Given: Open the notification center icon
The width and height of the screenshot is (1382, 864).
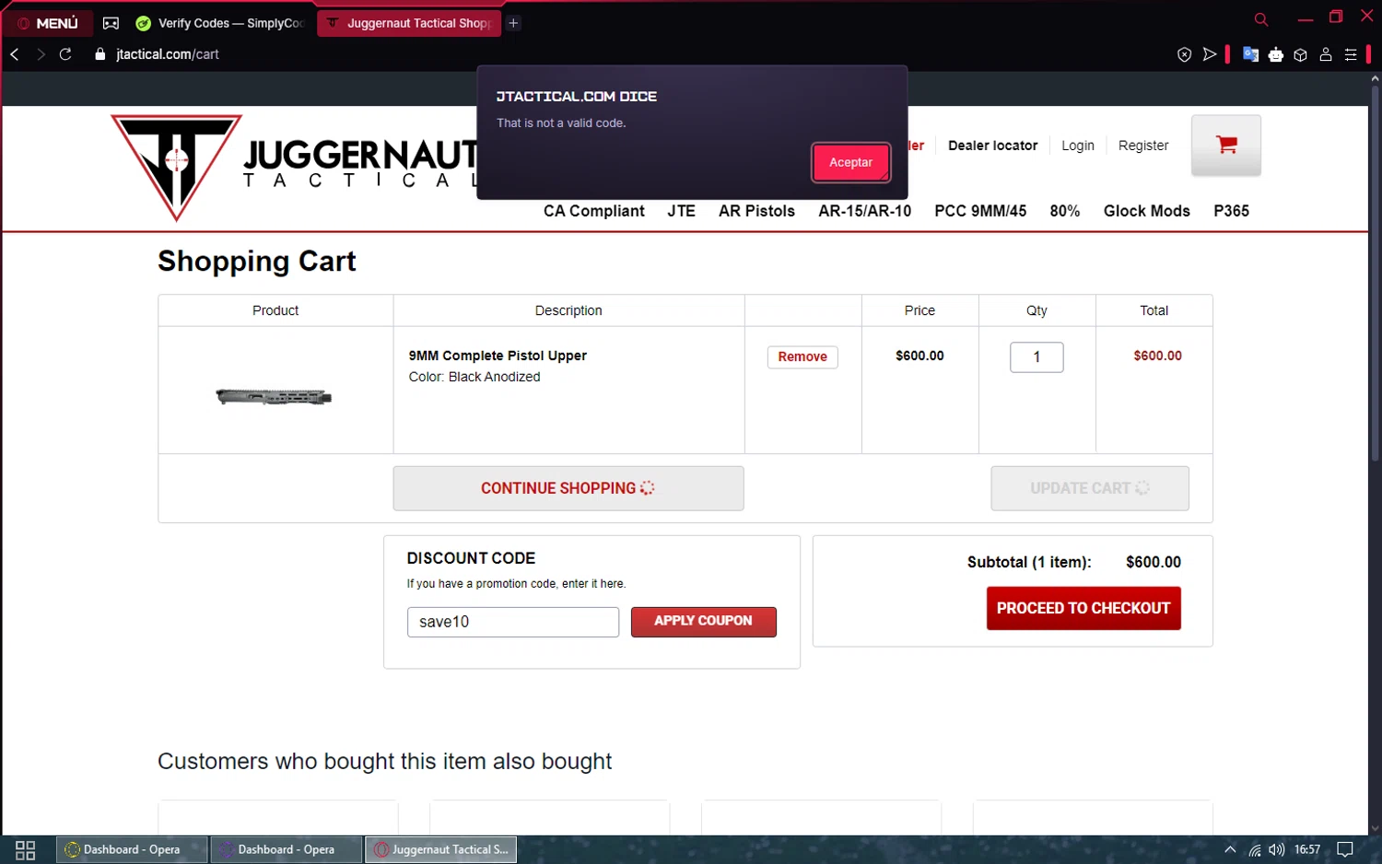Looking at the screenshot, I should click(1345, 849).
